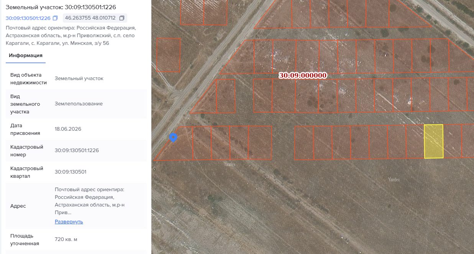Select the yellow highlighted land parcel
This screenshot has height=254, width=474.
pos(433,141)
